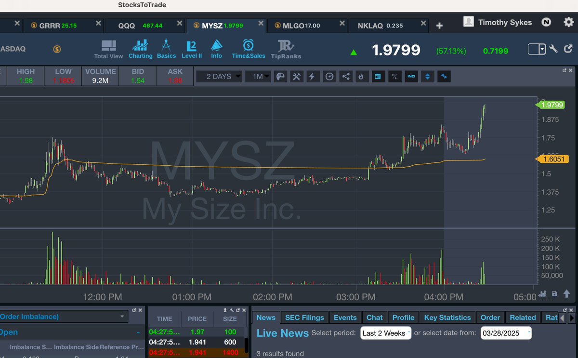Click the share chart icon
The image size is (578, 358).
click(x=346, y=76)
